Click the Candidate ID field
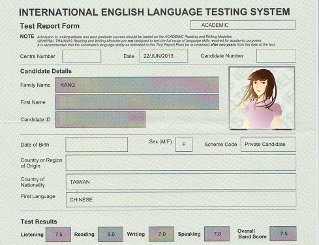Image resolution: width=319 pixels, height=245 pixels. [x=100, y=119]
